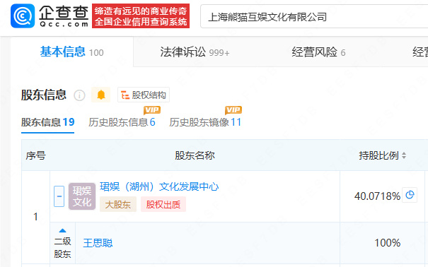The width and height of the screenshot is (428, 267).
Task: Switch to the 法律诉讼 tab
Action: pos(195,52)
